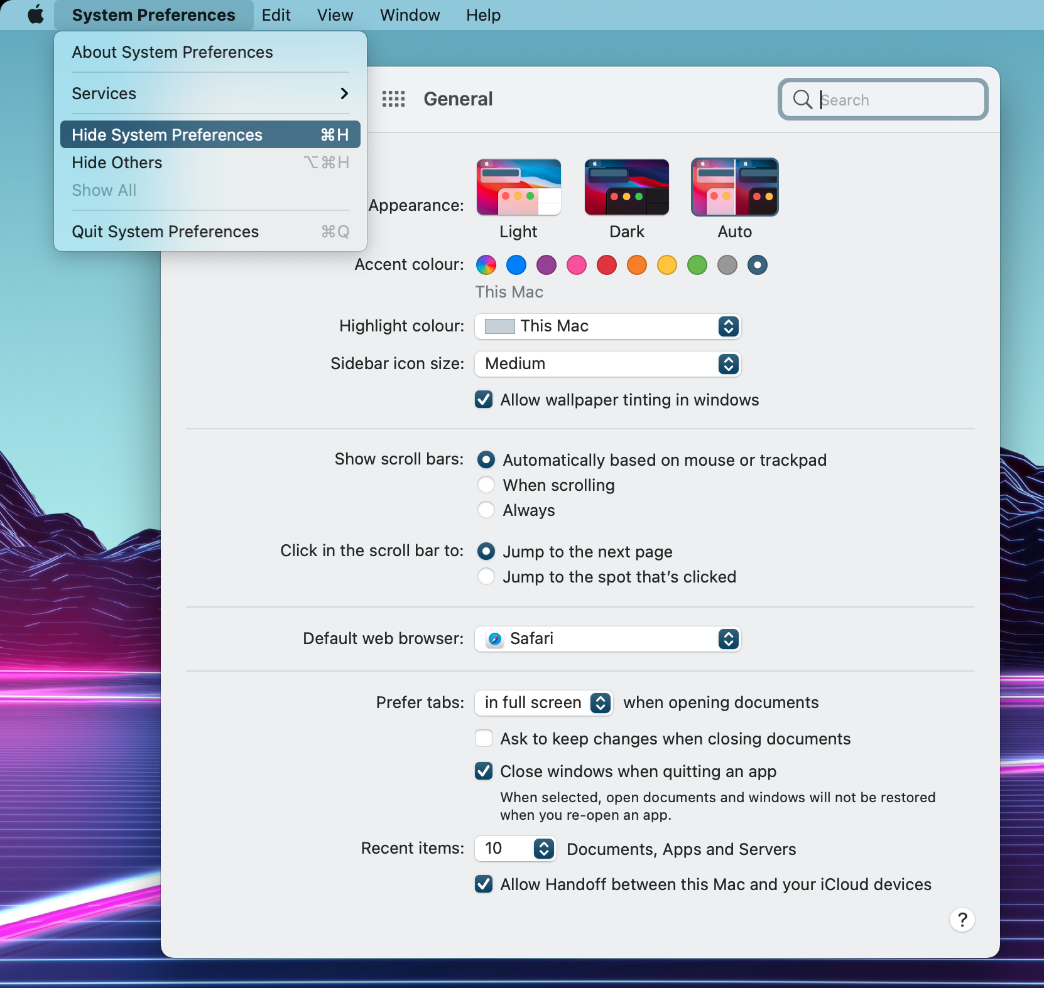
Task: Choose the red accent colour
Action: tap(607, 265)
